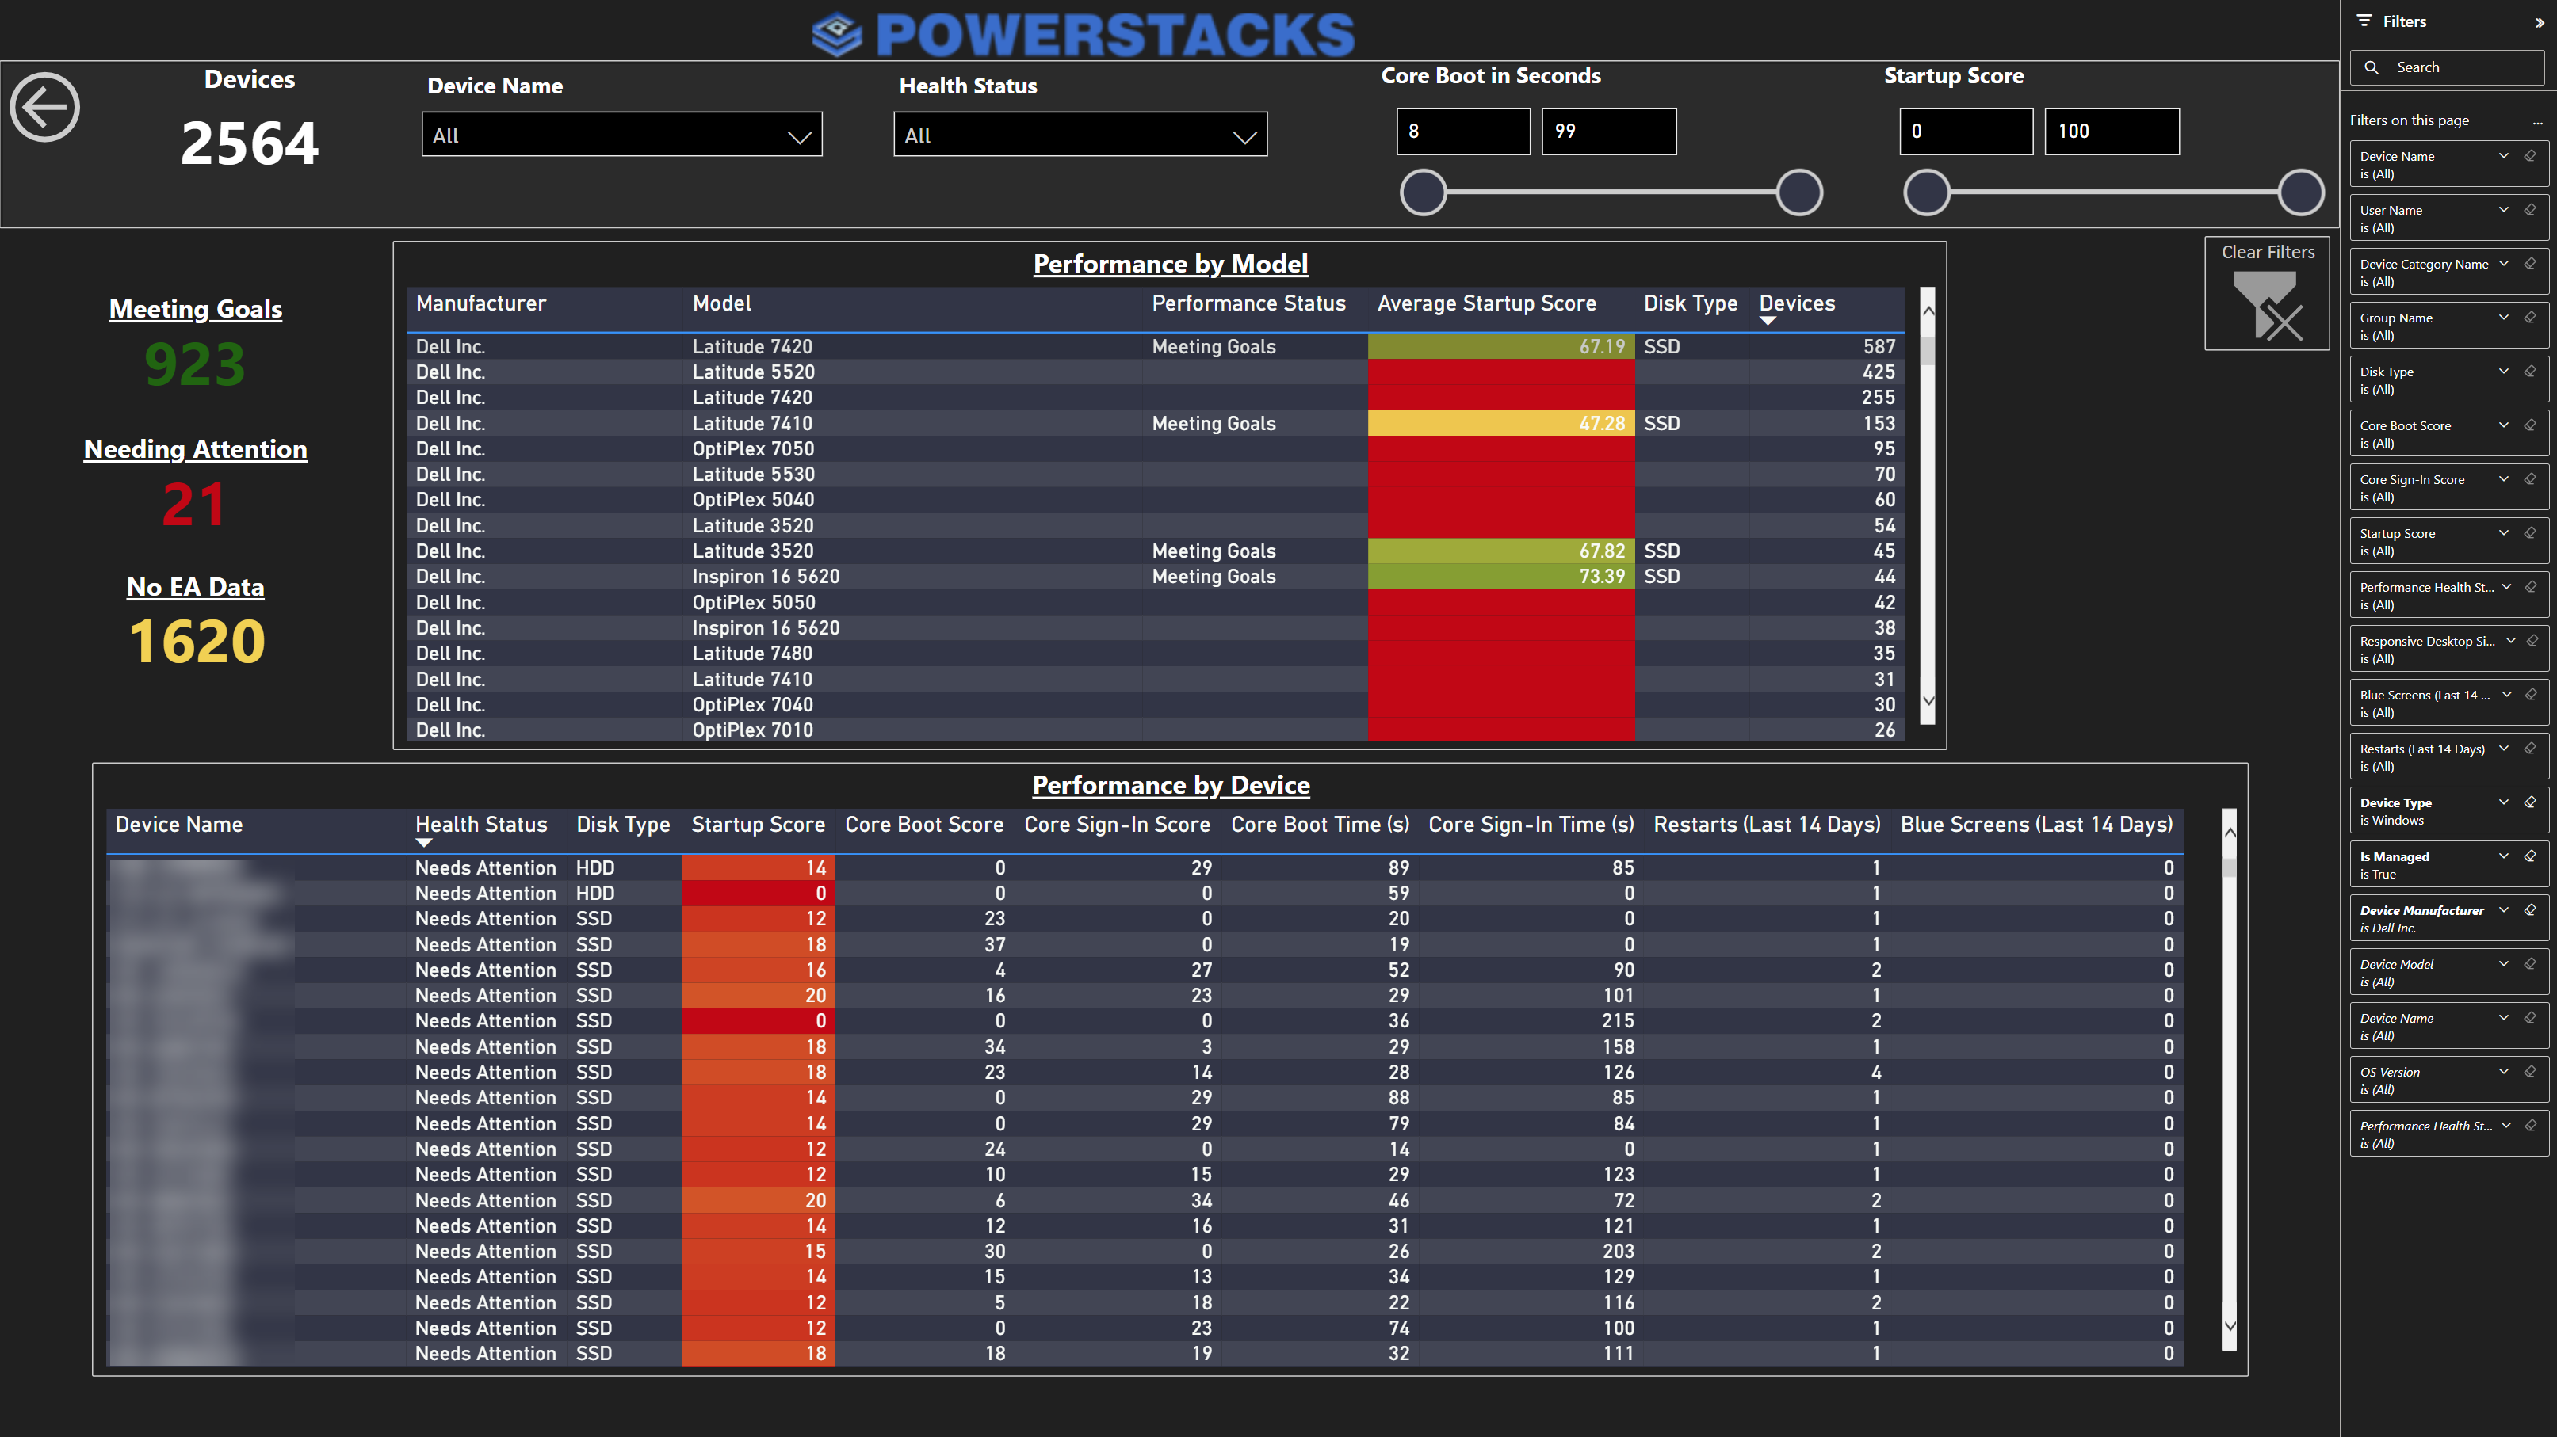Clear the User Name filter with eraser

[x=2530, y=209]
